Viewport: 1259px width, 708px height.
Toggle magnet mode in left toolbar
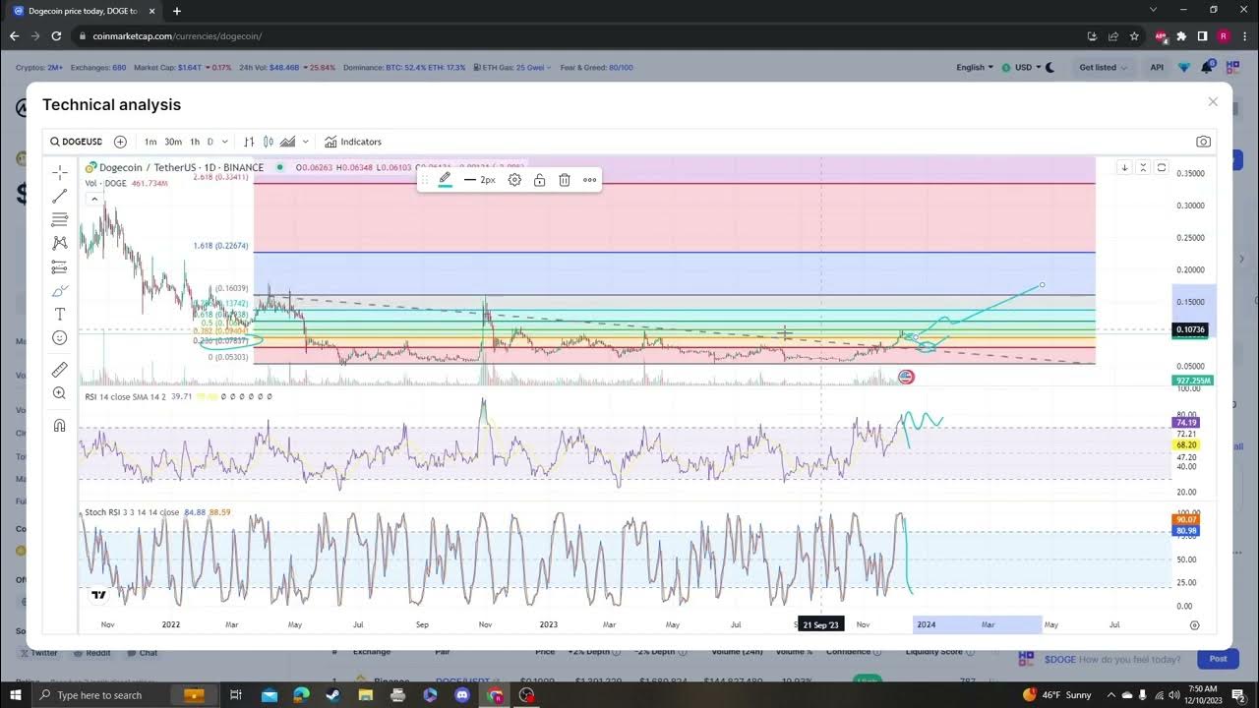pos(60,426)
